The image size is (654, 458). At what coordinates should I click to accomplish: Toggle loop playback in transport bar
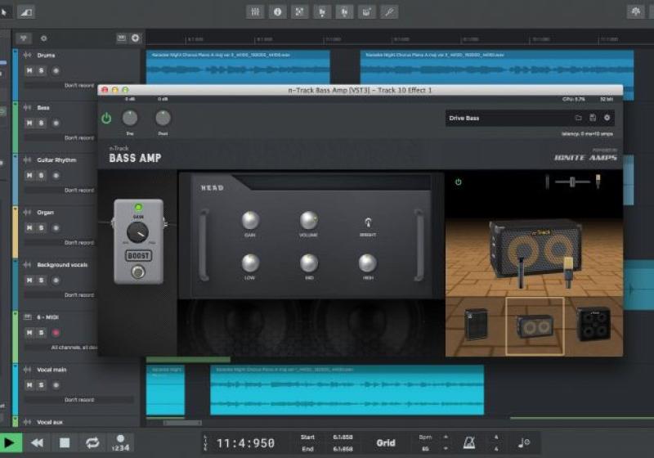[x=92, y=442]
